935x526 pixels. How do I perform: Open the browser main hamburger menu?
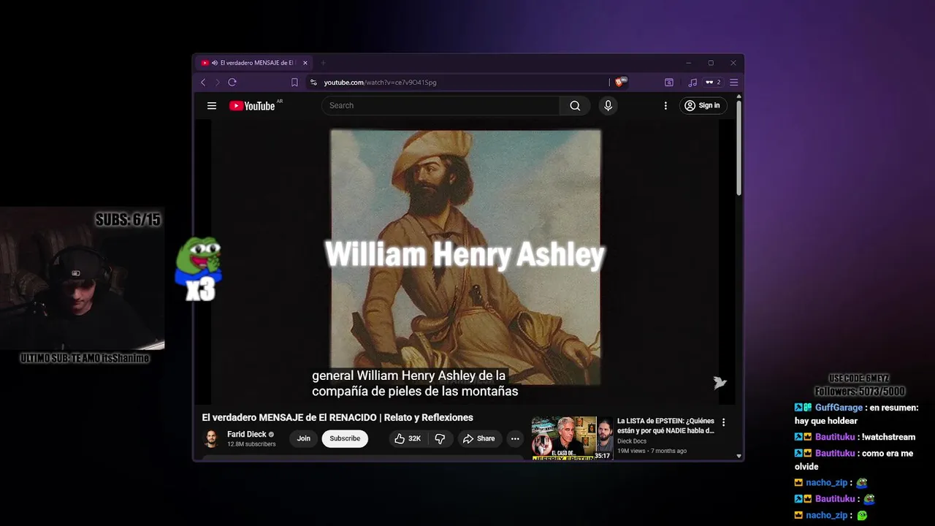[734, 83]
